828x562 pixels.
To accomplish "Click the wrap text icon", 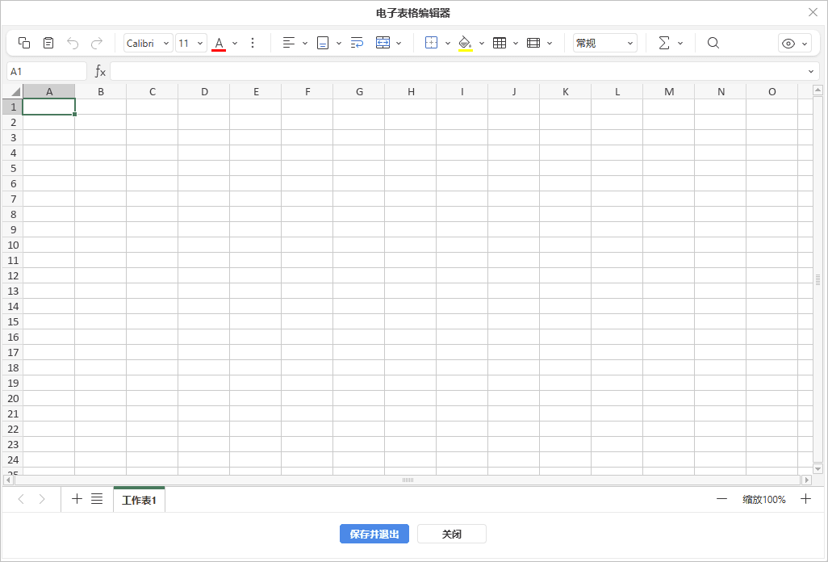I will coord(357,43).
